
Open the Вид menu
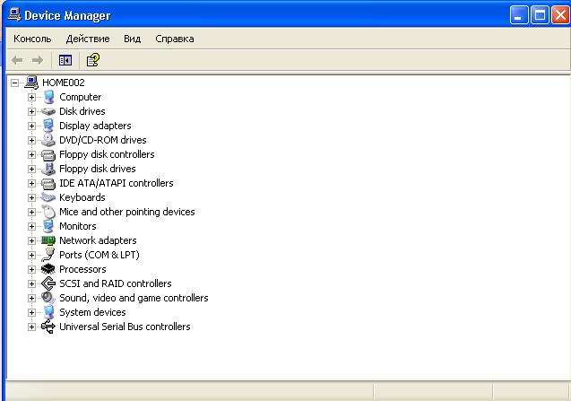point(132,39)
